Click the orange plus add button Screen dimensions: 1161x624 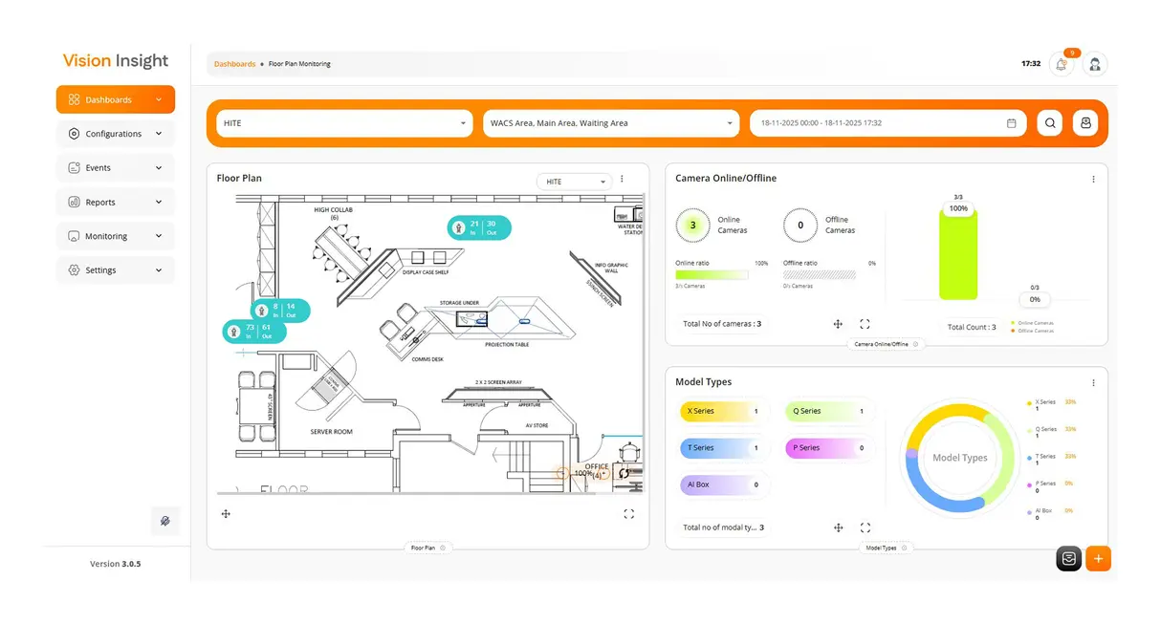(x=1098, y=559)
